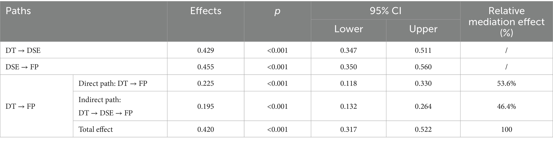The image size is (553, 142).
Task: Select the DT → DSE row label
Action: pos(23,51)
